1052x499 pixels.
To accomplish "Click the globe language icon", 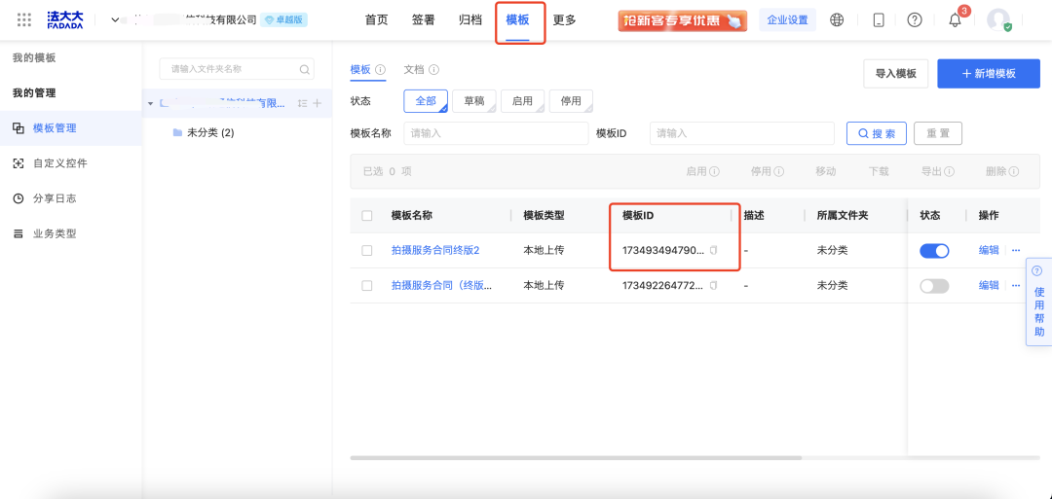I will [x=837, y=19].
